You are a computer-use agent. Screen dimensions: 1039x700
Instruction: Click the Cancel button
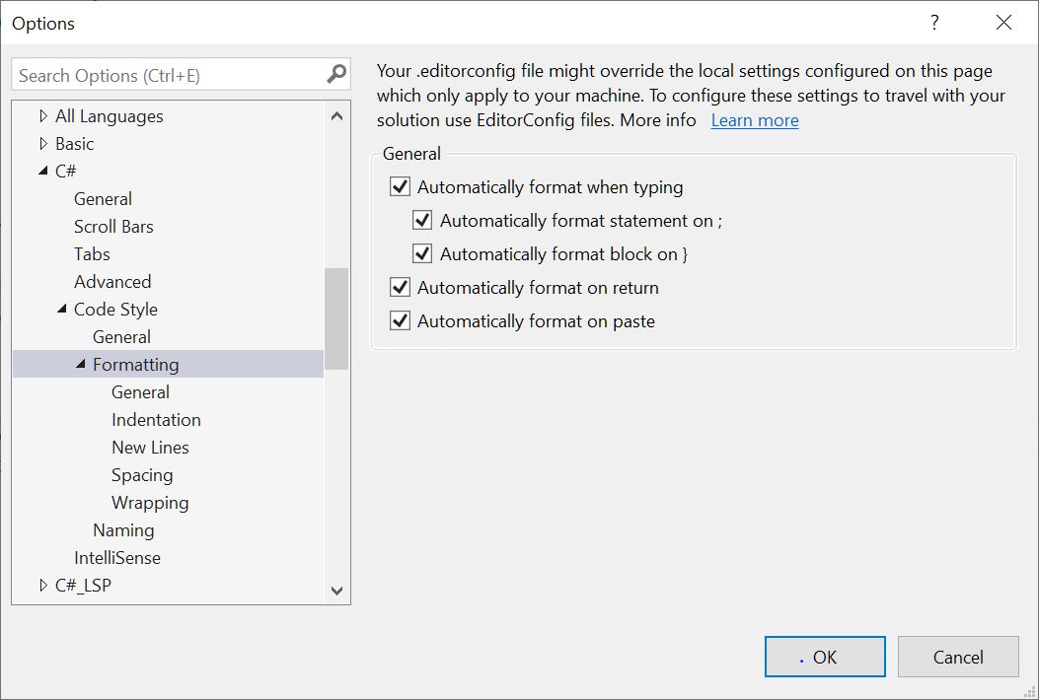pyautogui.click(x=958, y=657)
